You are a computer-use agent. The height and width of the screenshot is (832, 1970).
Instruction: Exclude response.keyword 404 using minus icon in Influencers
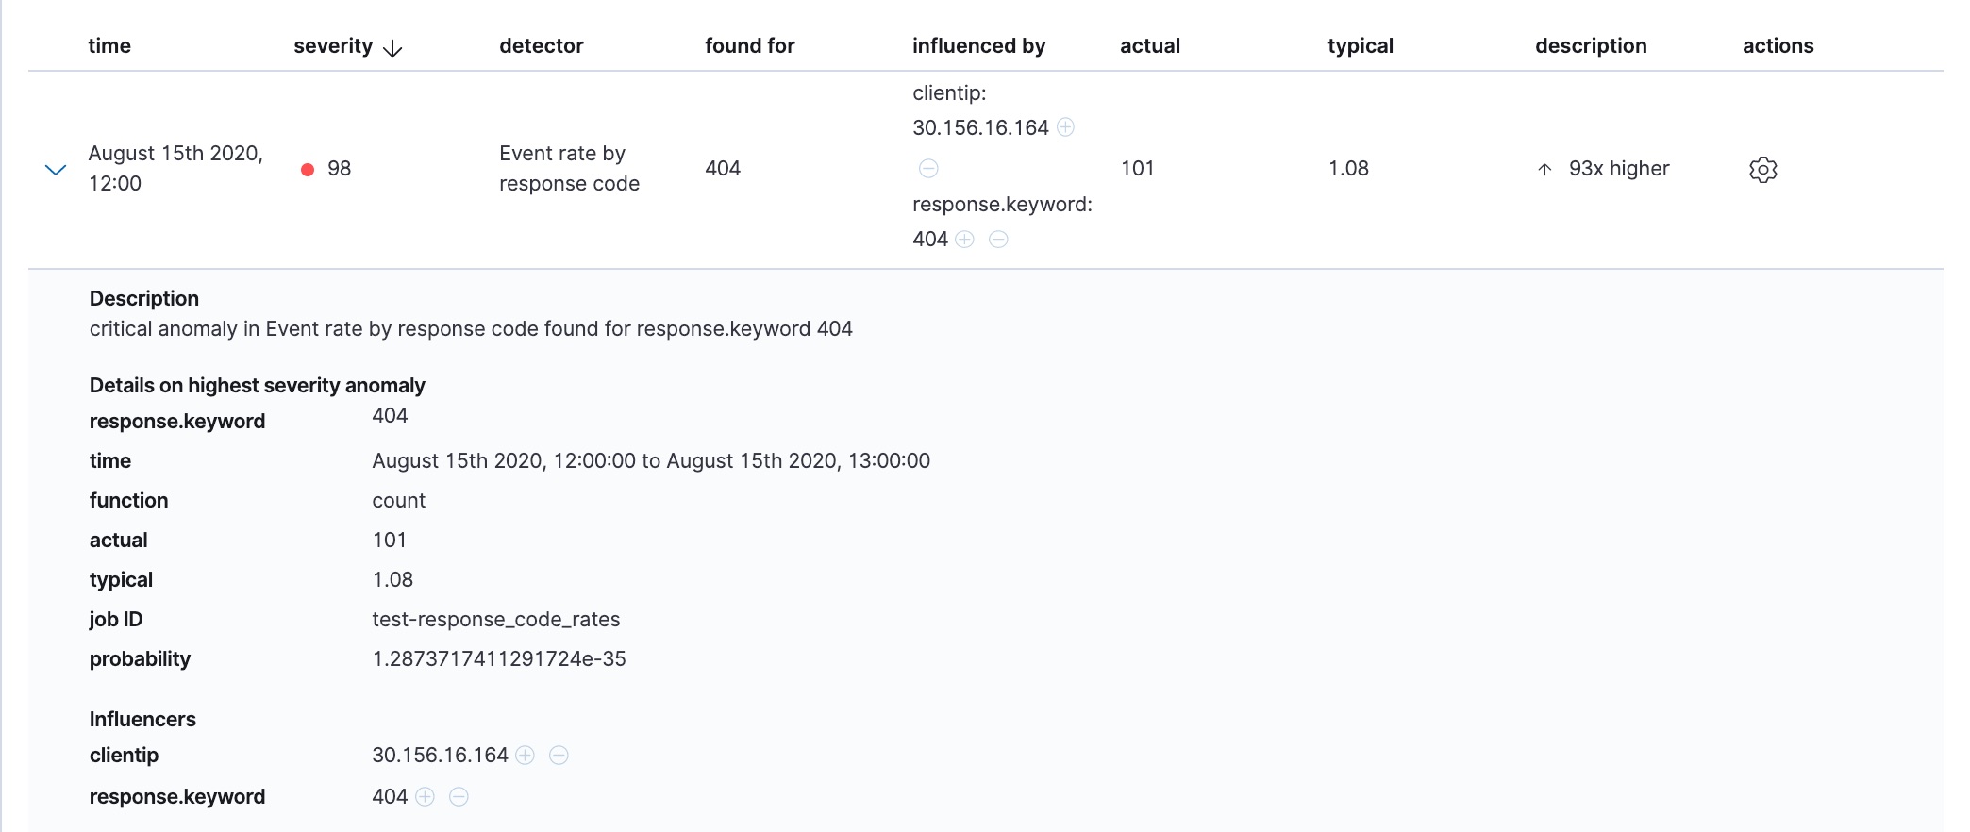coord(459,796)
